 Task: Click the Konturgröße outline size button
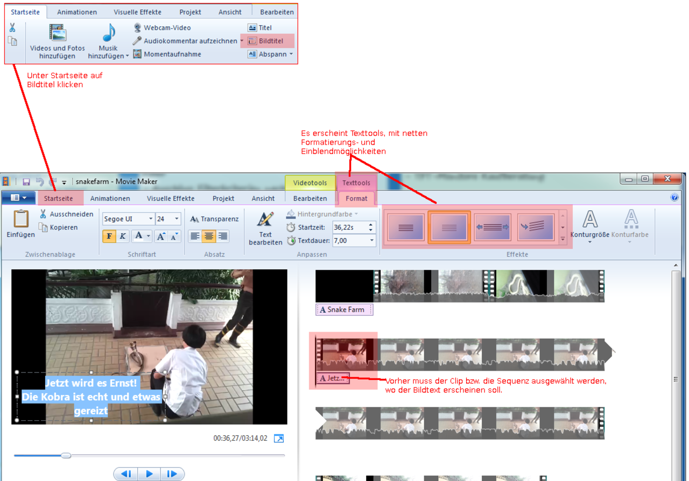pos(590,226)
